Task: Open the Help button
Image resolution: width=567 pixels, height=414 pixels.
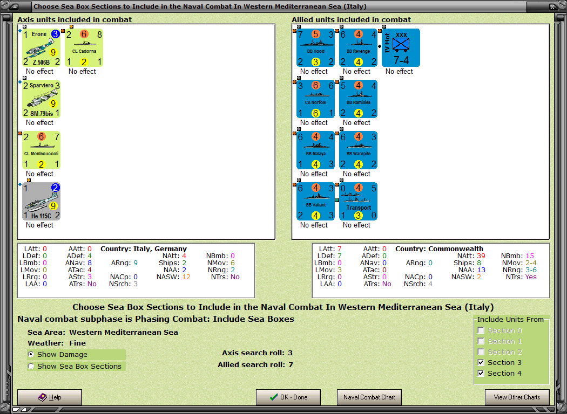Action: coord(50,397)
